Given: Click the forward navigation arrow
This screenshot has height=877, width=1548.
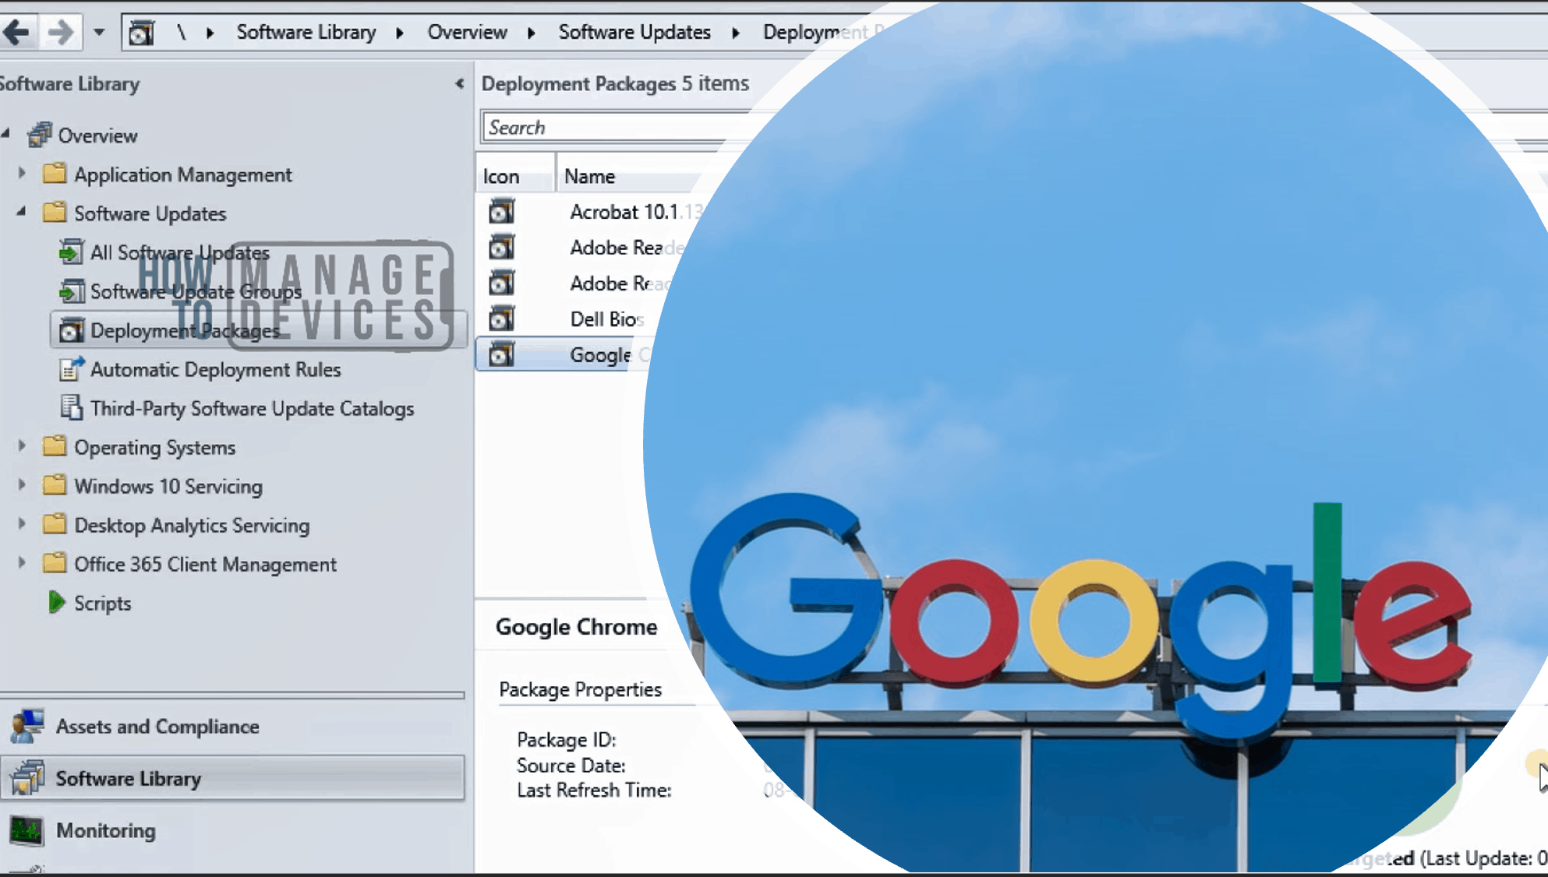Looking at the screenshot, I should tap(60, 32).
